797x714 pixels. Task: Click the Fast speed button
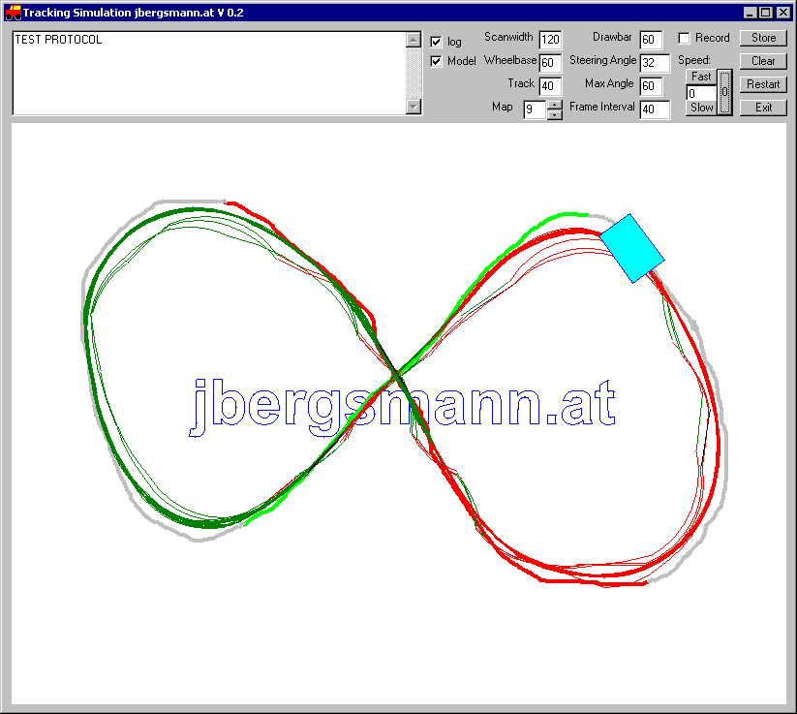coord(701,77)
